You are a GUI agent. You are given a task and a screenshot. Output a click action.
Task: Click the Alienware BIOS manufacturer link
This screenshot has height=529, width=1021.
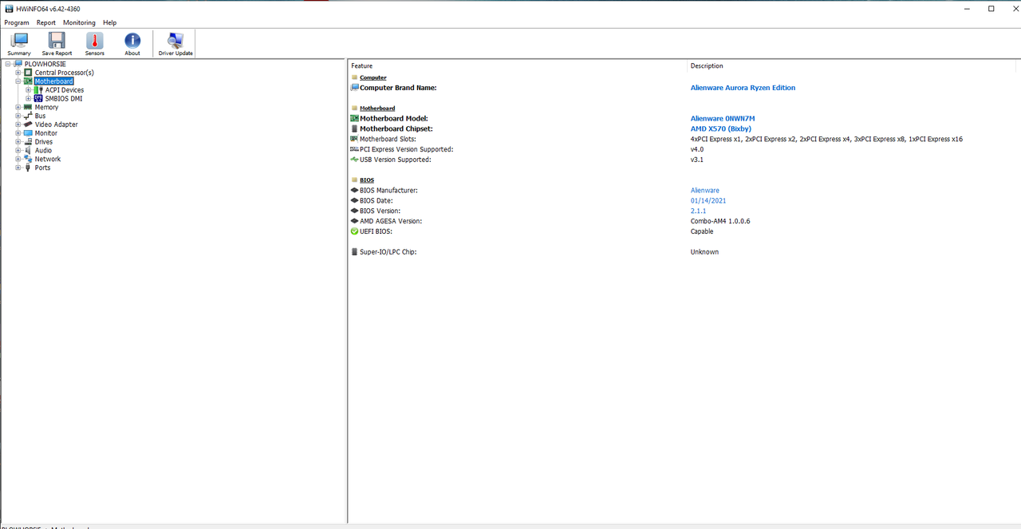(x=705, y=191)
